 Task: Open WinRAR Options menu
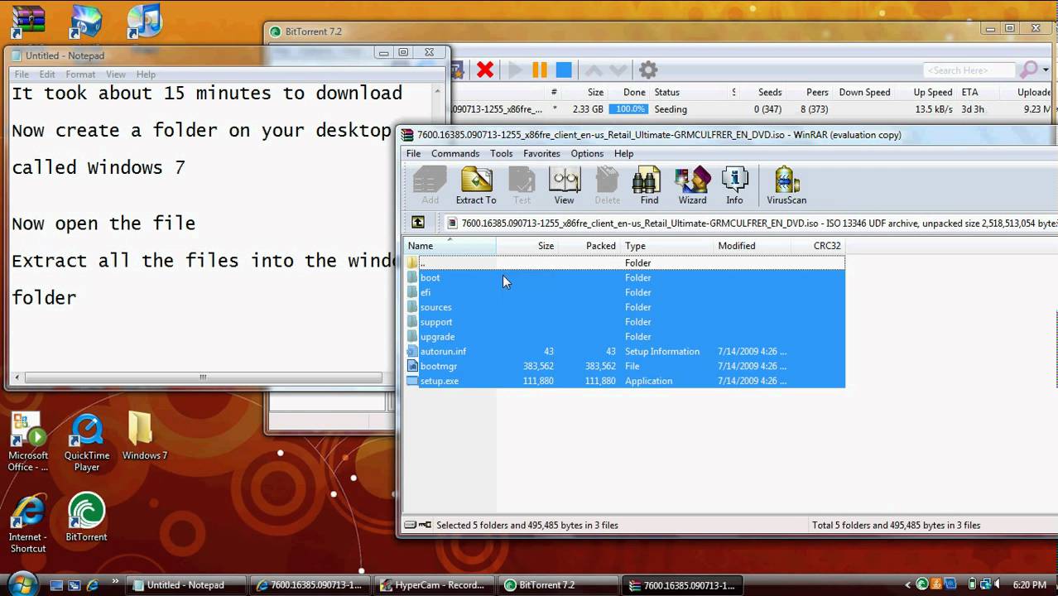(587, 153)
